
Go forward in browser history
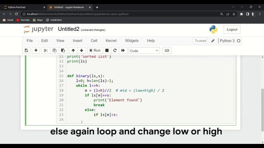point(10,14)
